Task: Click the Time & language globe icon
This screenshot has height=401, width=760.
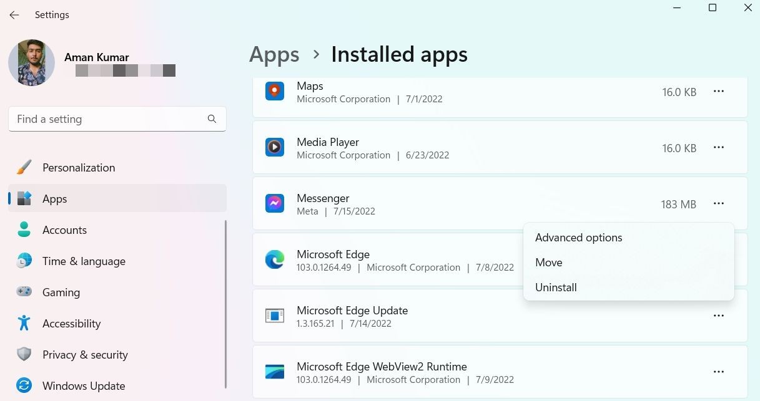Action: pos(24,261)
